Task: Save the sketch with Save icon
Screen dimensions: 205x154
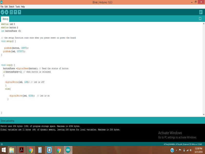Action: tap(19, 12)
